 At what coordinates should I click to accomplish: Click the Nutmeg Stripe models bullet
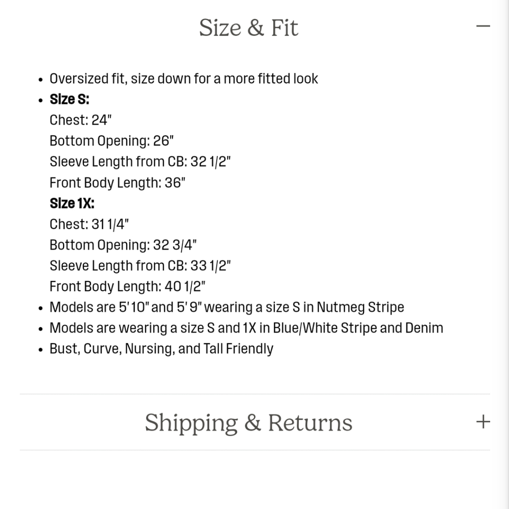227,307
